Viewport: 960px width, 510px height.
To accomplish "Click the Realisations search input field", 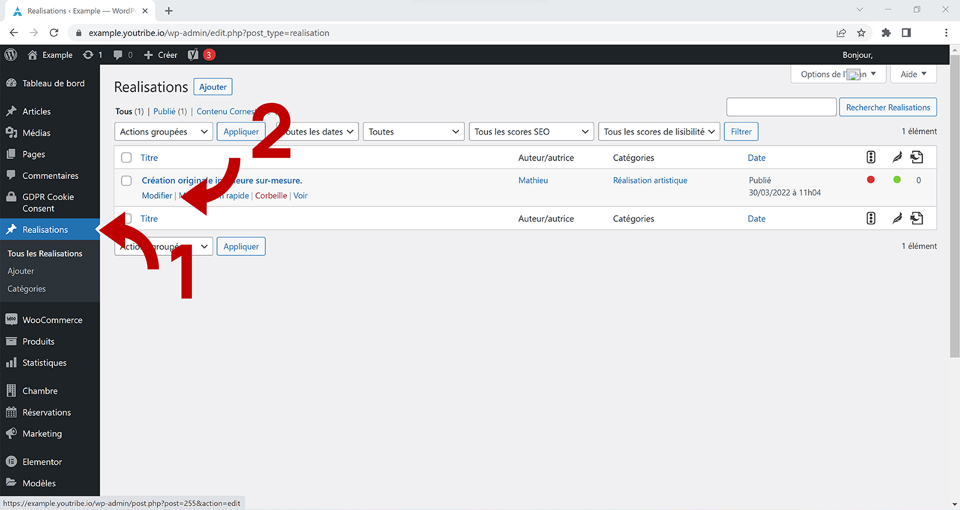I will (781, 107).
